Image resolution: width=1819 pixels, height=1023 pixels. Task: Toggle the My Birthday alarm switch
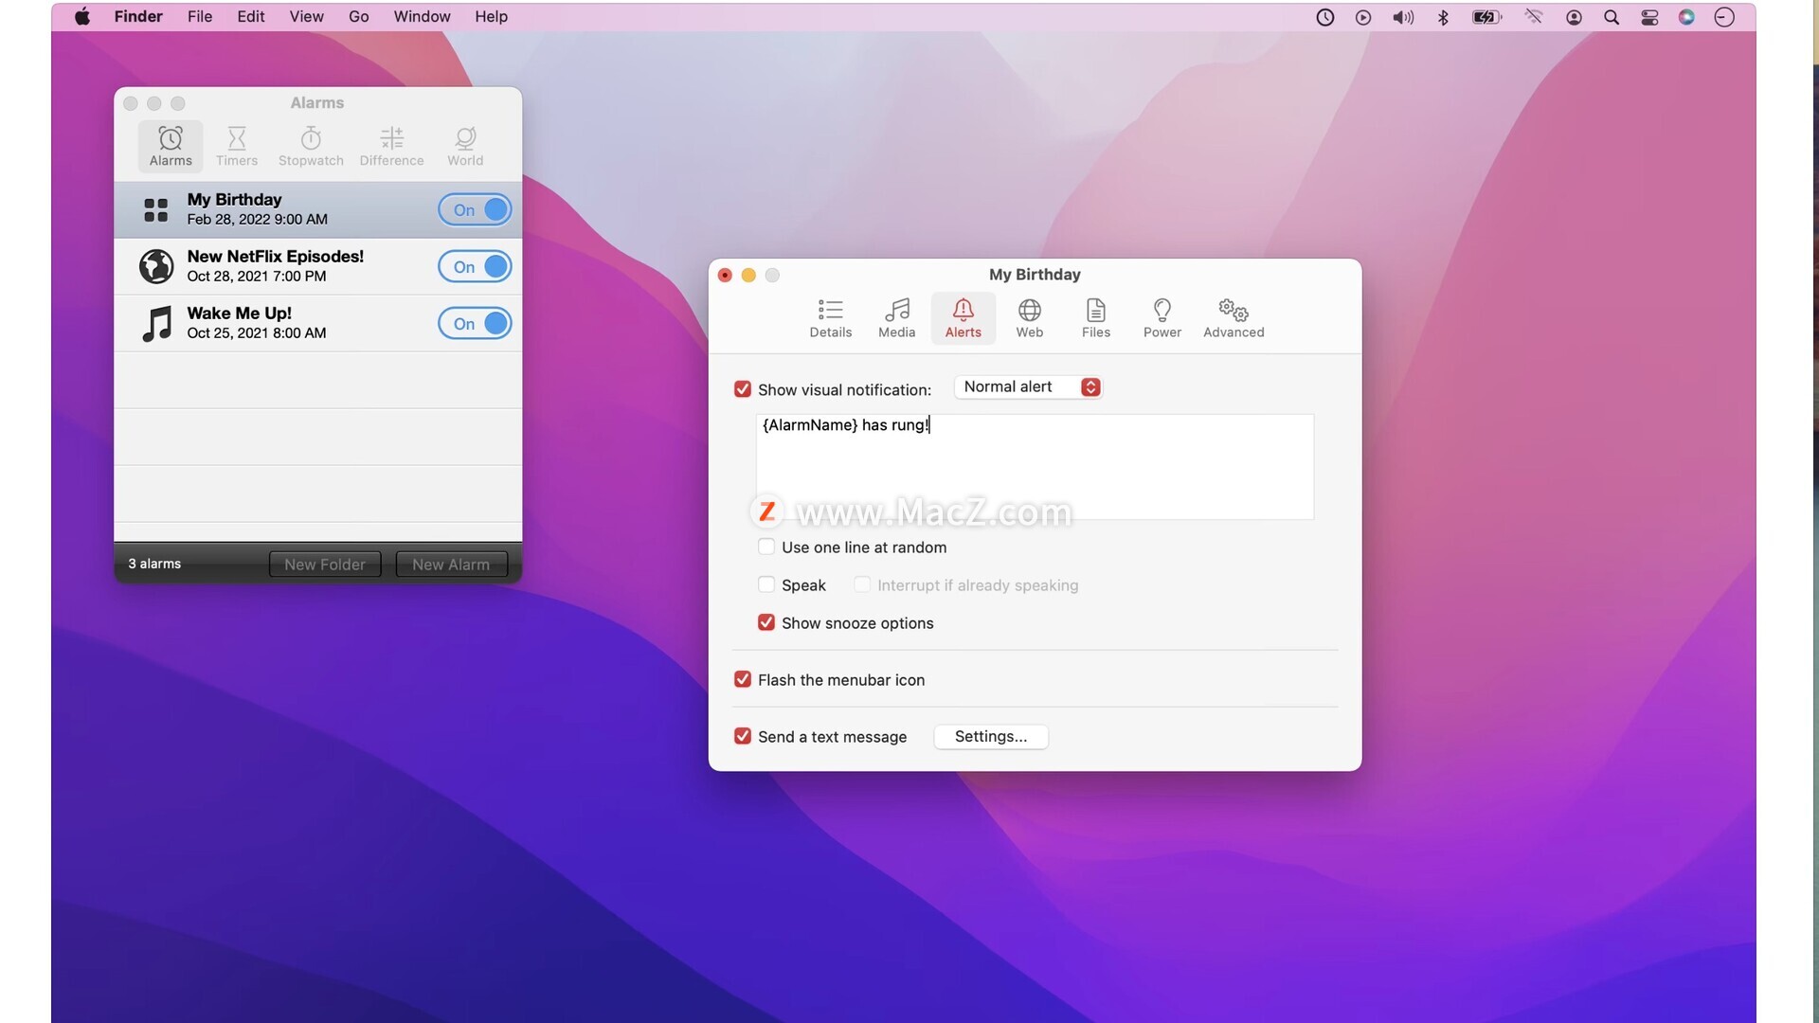pos(475,209)
